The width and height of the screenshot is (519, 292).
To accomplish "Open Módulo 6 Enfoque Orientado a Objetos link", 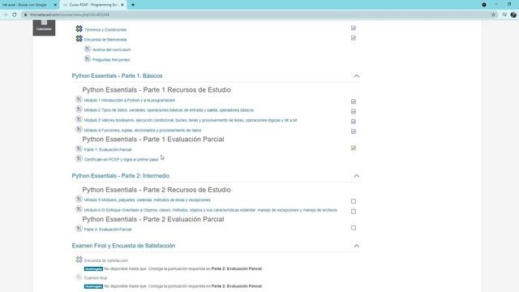I will 211,210.
